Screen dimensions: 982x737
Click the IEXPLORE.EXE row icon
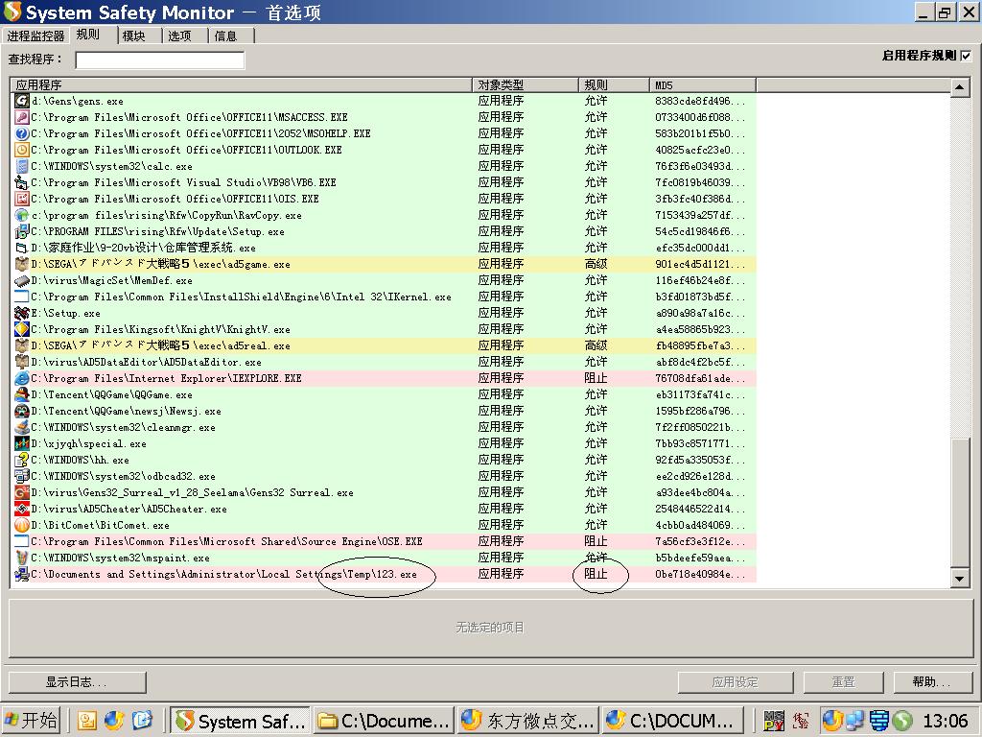tap(22, 378)
